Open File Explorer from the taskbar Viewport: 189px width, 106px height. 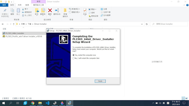pyautogui.click(x=40, y=103)
